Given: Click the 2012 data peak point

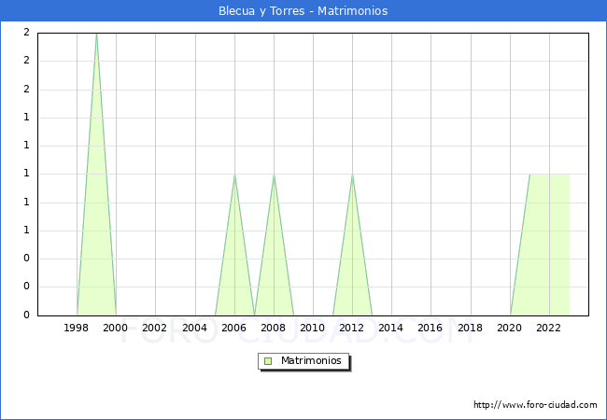Looking at the screenshot, I should pos(352,175).
